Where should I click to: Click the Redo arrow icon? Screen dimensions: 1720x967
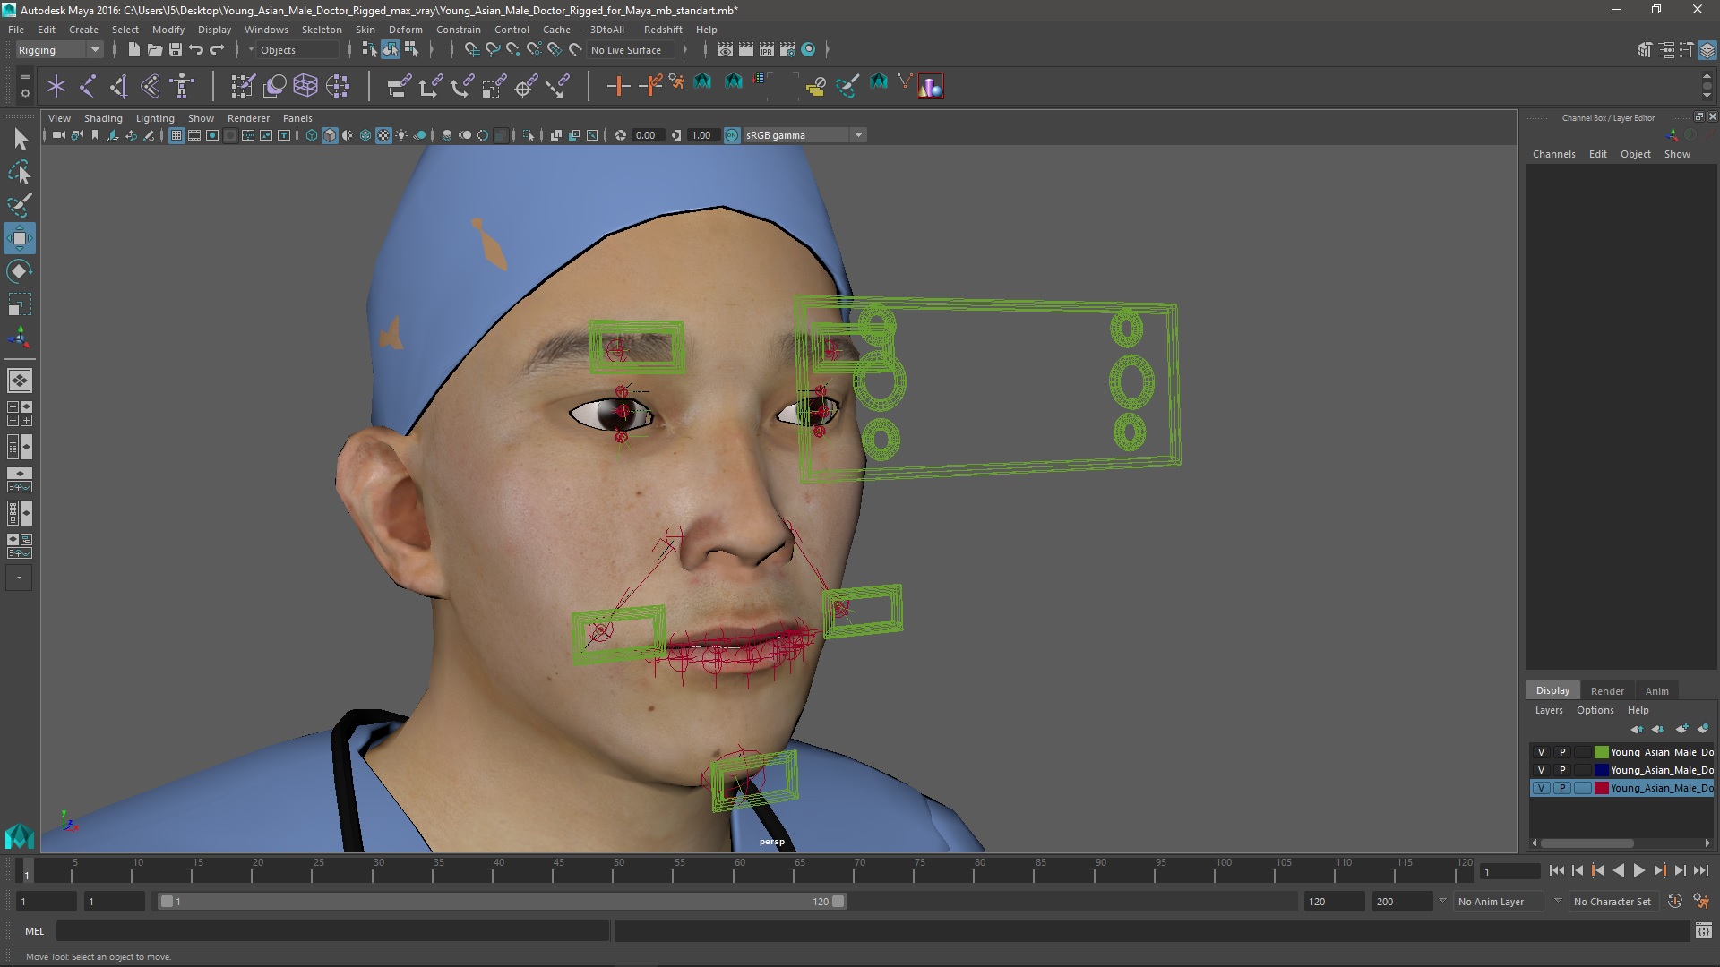[x=217, y=50]
